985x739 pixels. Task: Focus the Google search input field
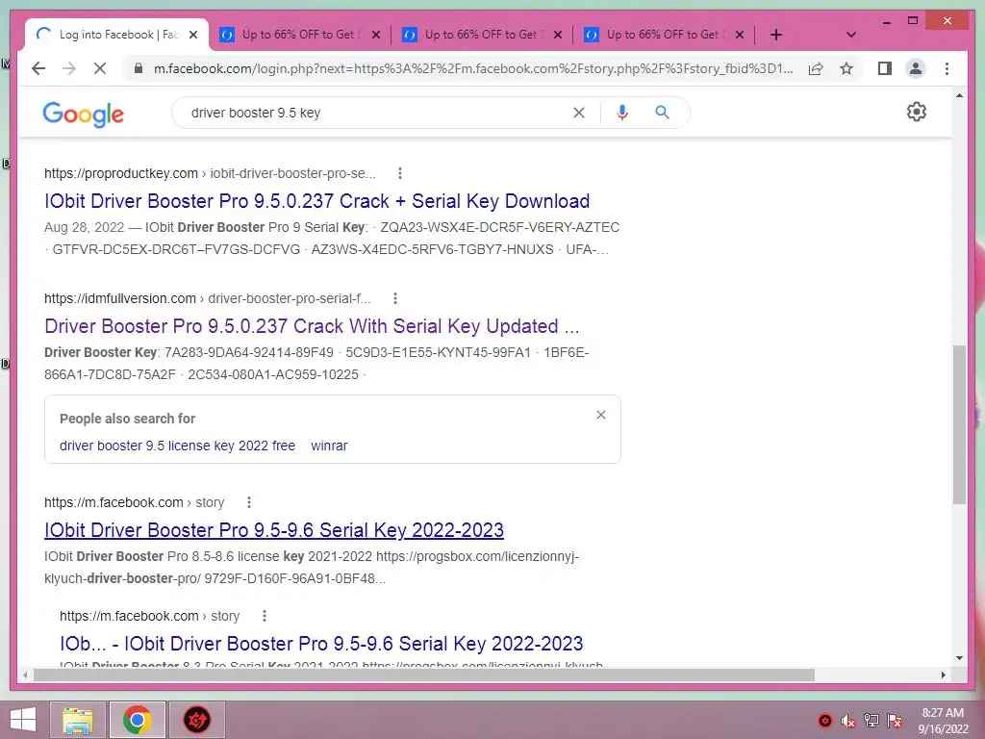(x=377, y=113)
